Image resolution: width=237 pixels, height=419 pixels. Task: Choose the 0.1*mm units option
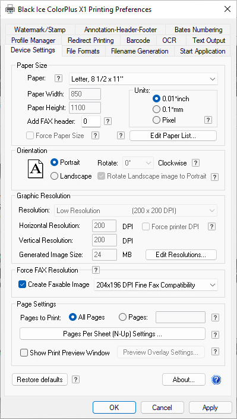pyautogui.click(x=156, y=110)
